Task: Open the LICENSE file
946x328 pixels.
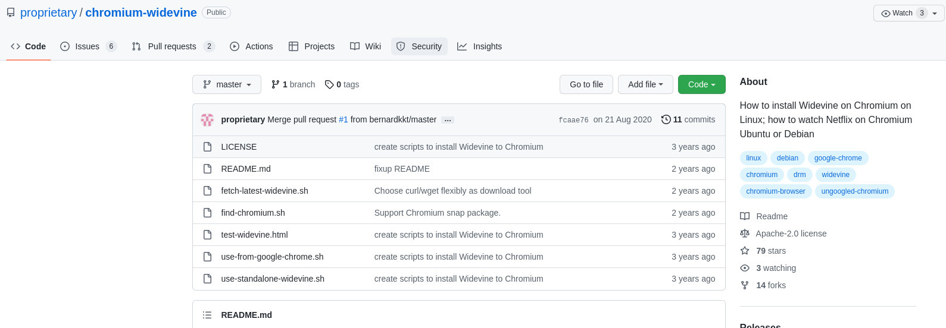Action: point(239,147)
